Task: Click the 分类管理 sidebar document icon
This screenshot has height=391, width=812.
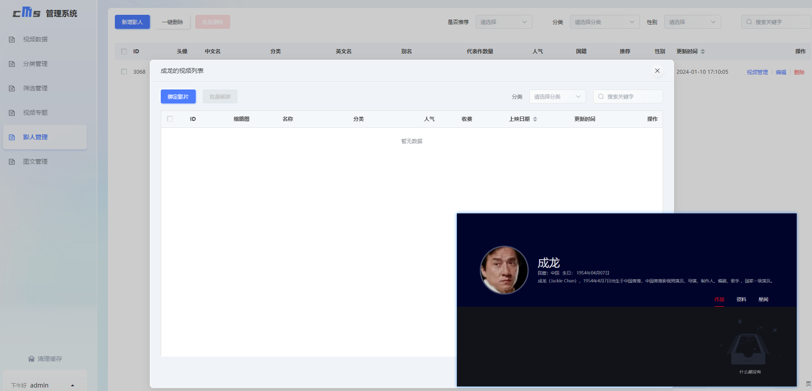Action: (x=12, y=64)
